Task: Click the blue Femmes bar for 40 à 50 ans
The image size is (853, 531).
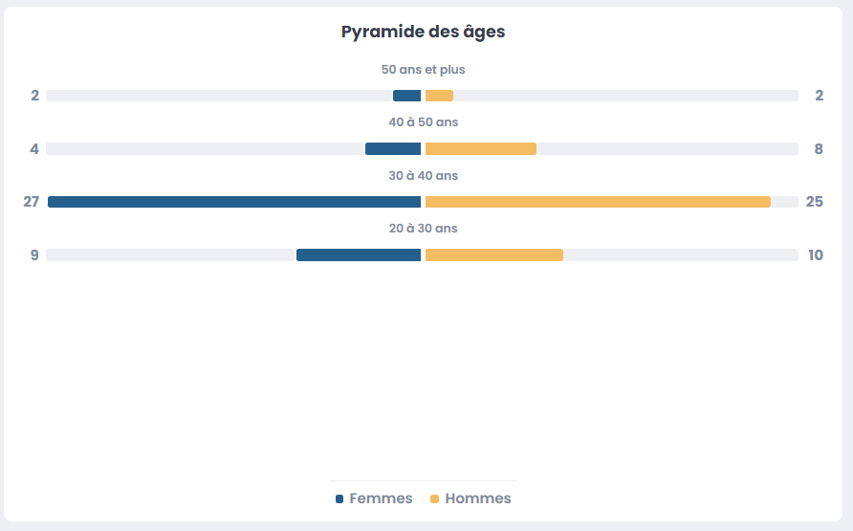Action: pyautogui.click(x=393, y=148)
